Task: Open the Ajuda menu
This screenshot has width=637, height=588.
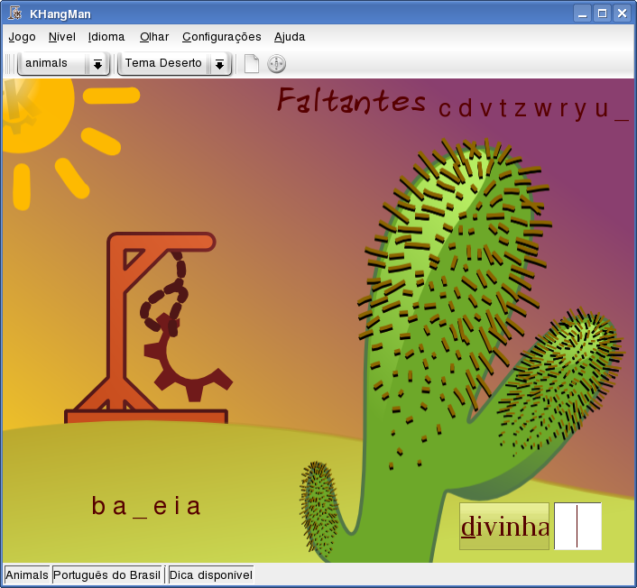Action: (x=290, y=37)
